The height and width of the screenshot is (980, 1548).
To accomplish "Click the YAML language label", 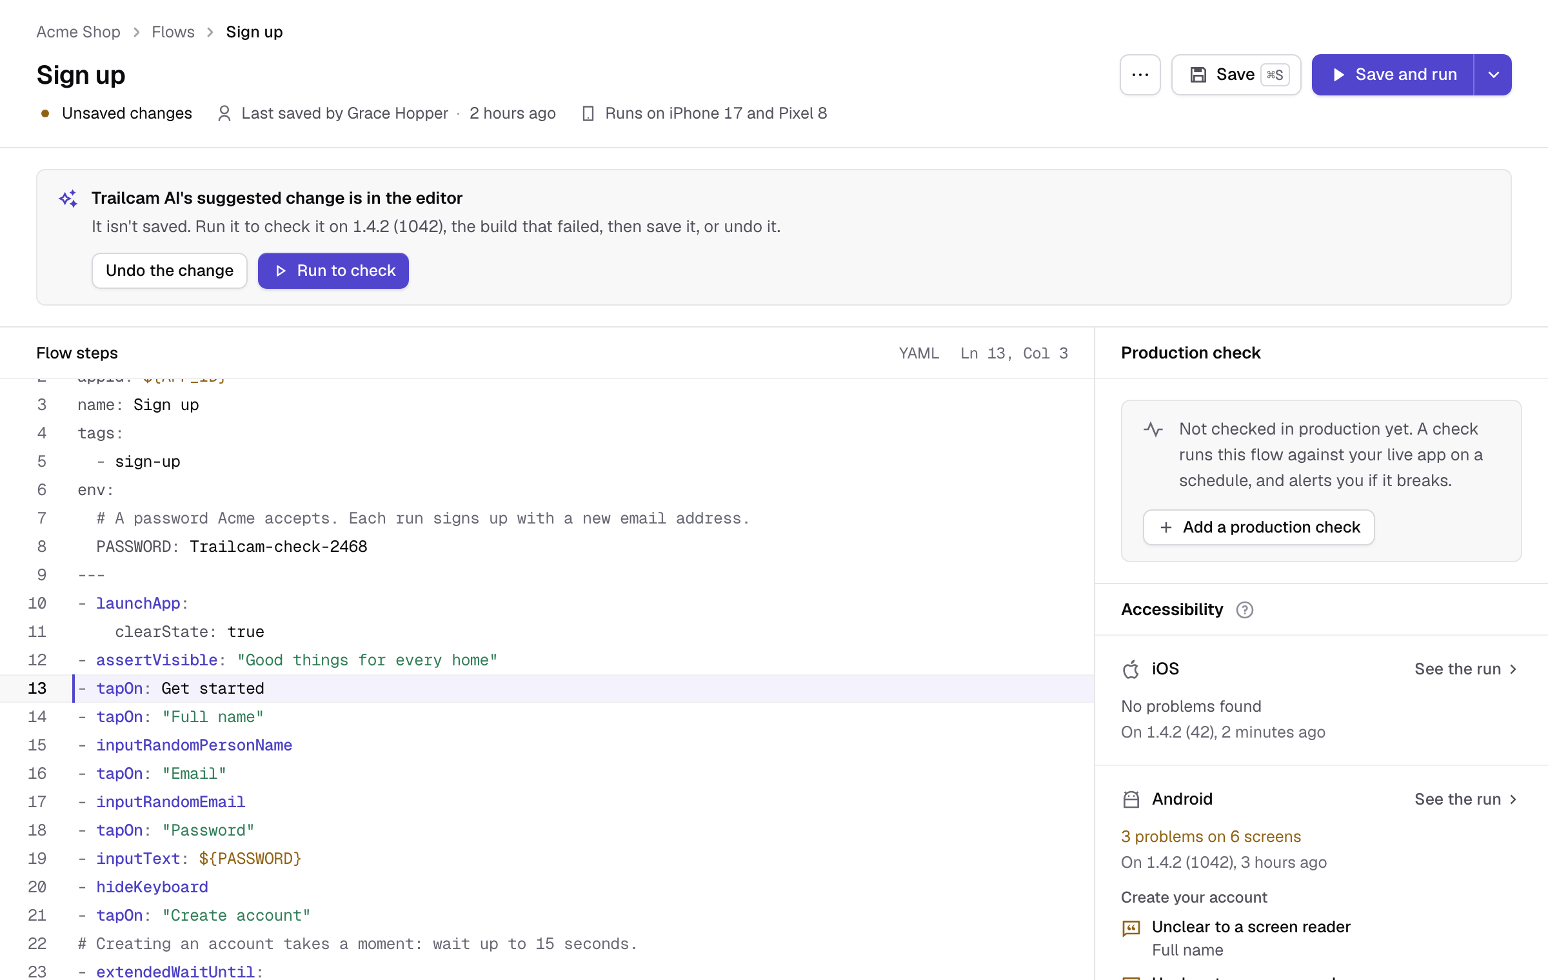I will 918,353.
